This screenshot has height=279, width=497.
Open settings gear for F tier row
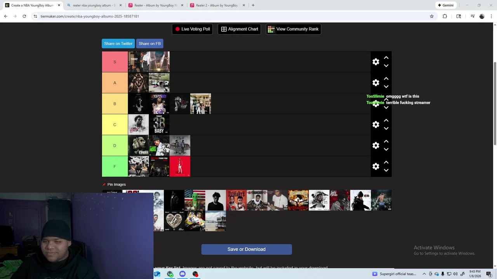click(x=376, y=167)
